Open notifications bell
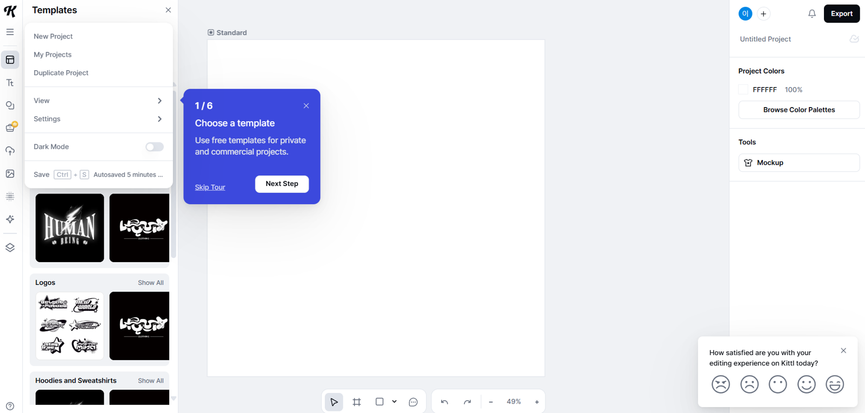The height and width of the screenshot is (413, 865). coord(812,14)
